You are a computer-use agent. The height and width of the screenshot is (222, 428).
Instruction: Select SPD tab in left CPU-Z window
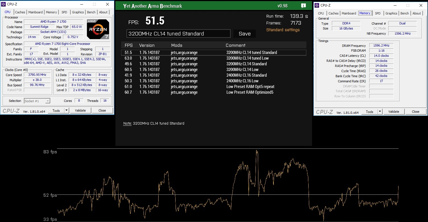point(64,12)
